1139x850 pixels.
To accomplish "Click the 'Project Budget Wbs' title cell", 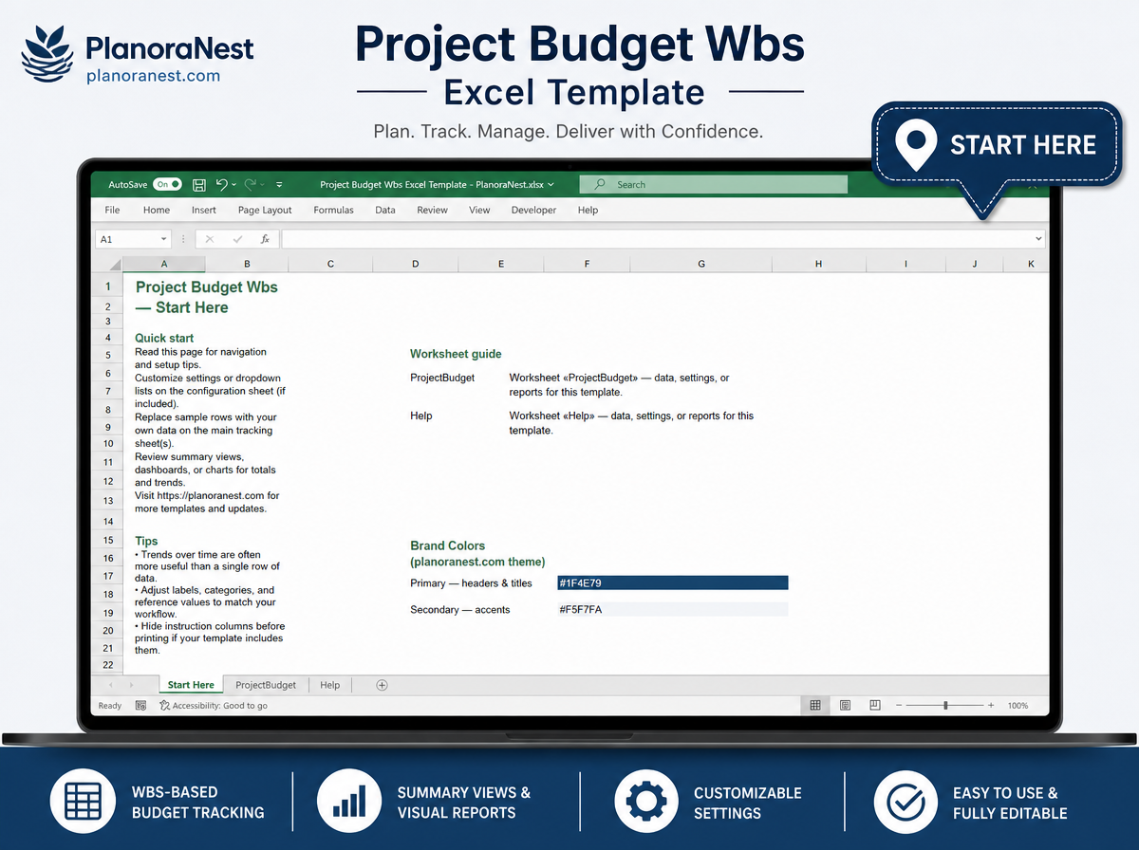I will tap(207, 296).
